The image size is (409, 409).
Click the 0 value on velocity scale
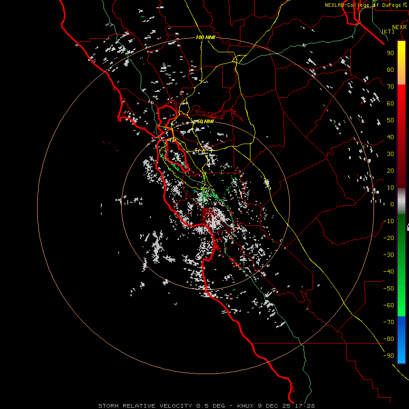(392, 204)
